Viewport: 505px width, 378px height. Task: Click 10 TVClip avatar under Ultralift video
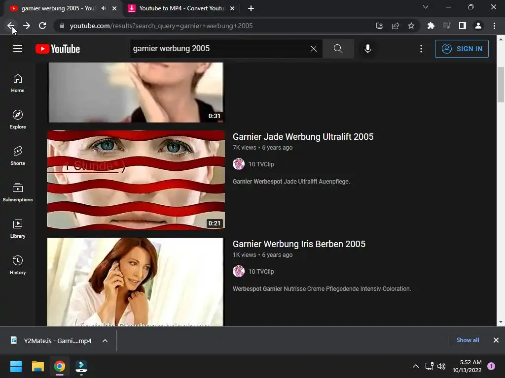(x=239, y=164)
